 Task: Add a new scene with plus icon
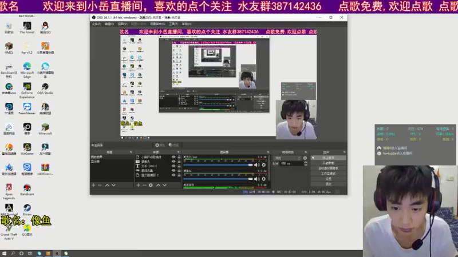pyautogui.click(x=93, y=185)
